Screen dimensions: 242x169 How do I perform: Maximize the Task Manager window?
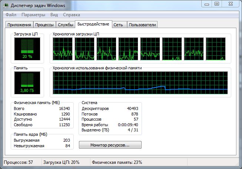click(217, 4)
